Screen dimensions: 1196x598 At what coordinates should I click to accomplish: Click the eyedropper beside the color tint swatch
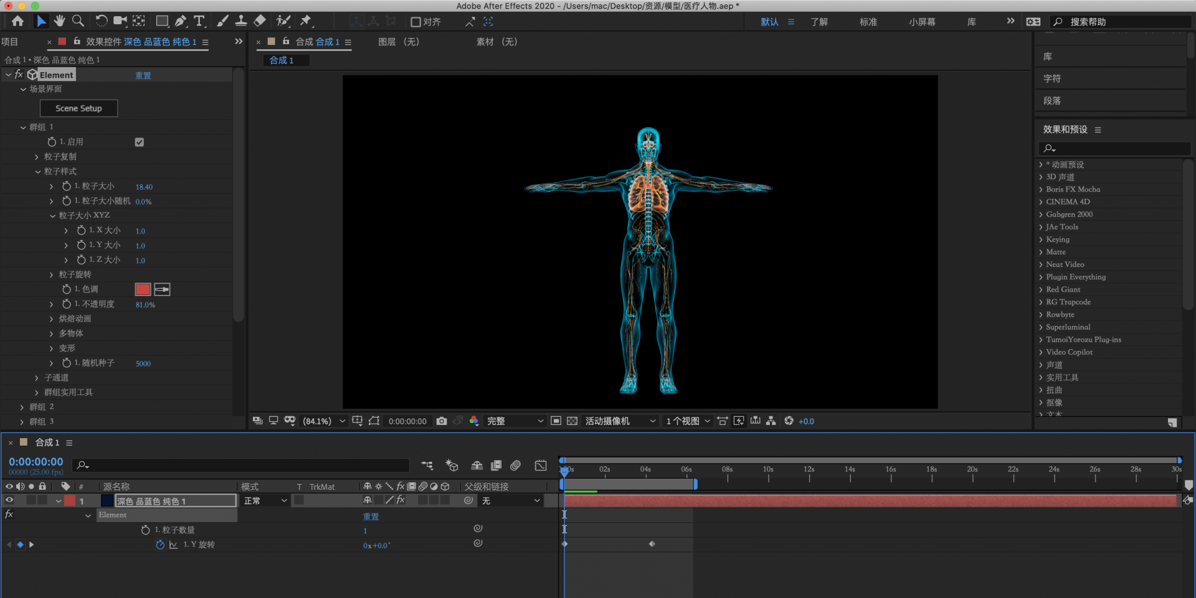162,289
